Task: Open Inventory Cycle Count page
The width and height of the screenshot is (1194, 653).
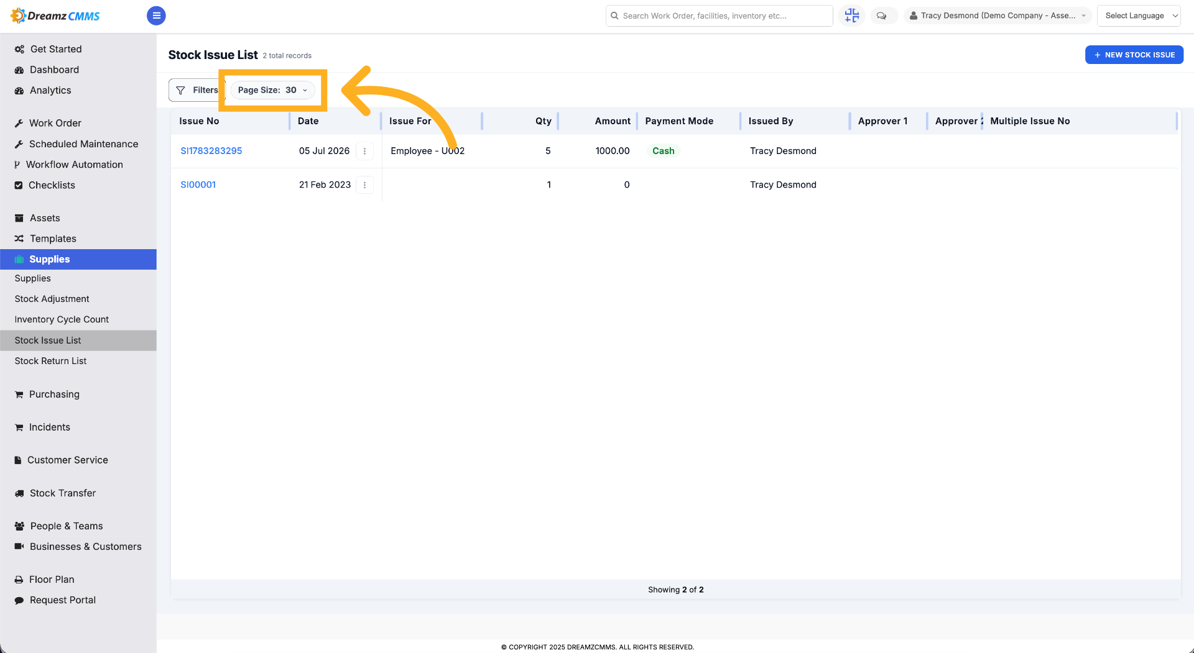Action: pos(62,319)
